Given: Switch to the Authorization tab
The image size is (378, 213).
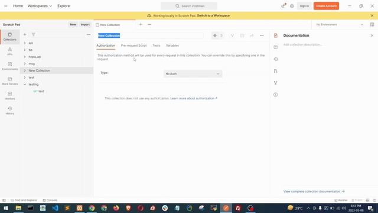Looking at the screenshot, I should click(106, 46).
